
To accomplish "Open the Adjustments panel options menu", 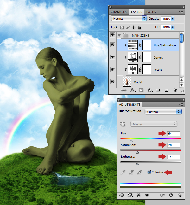I will coord(181,104).
